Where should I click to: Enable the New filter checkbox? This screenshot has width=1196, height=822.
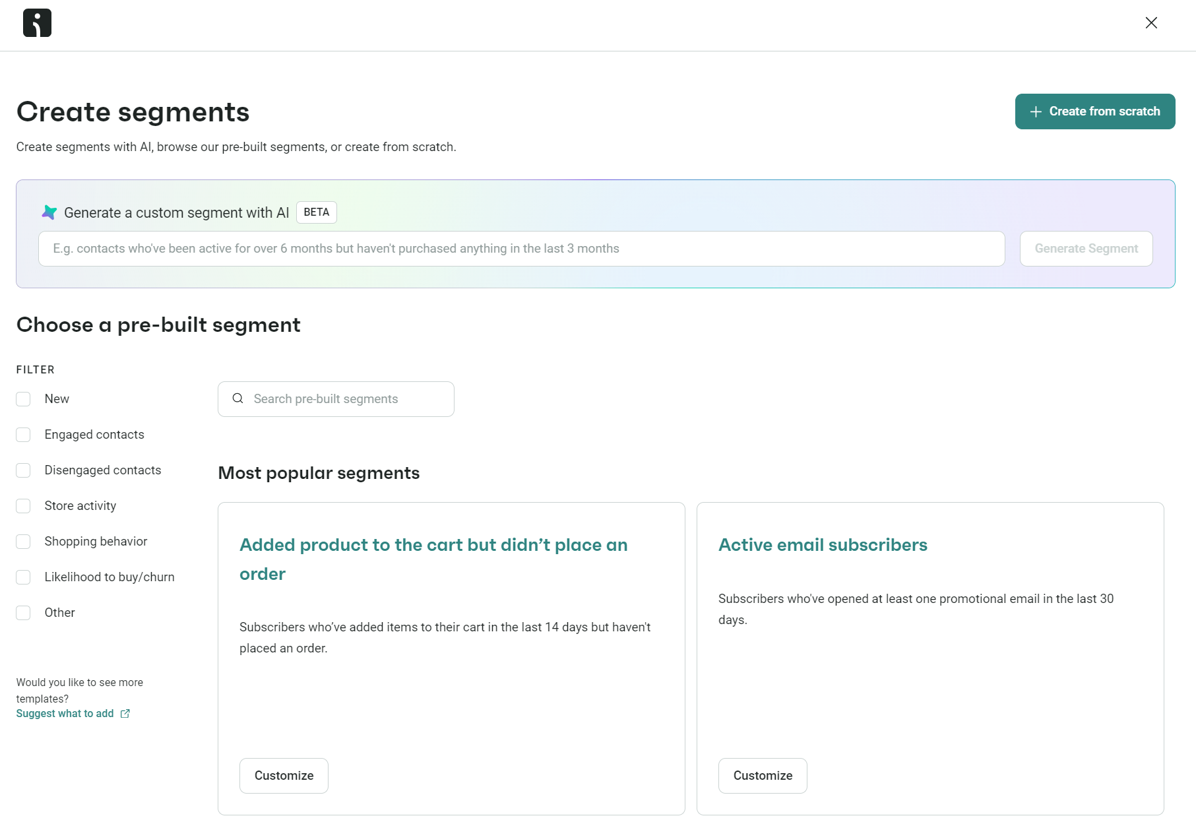click(23, 398)
